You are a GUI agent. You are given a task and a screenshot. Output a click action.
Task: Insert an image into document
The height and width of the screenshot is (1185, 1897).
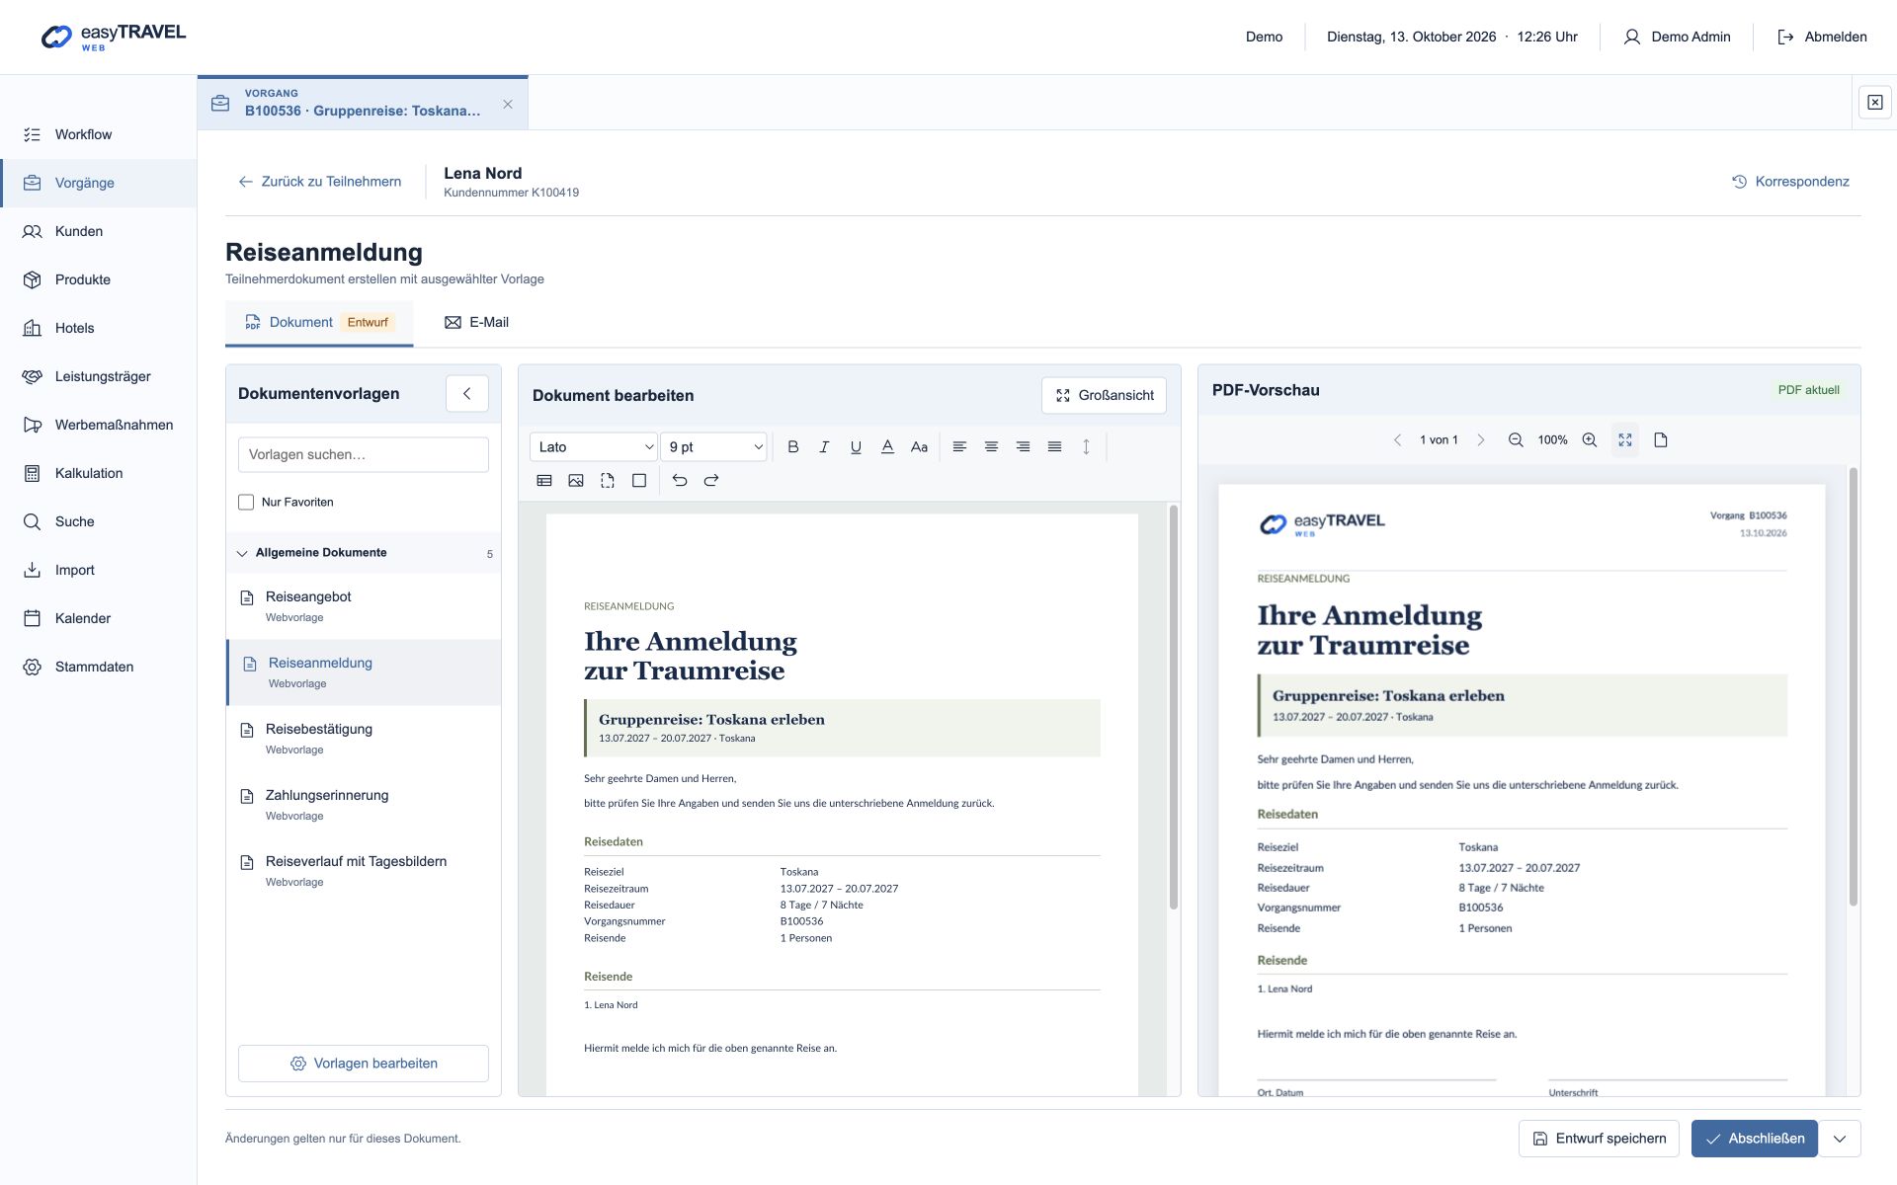pyautogui.click(x=576, y=481)
